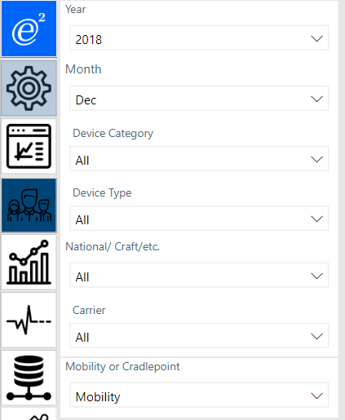Expand the National/ Craft/etc. dropdown

coord(199,275)
